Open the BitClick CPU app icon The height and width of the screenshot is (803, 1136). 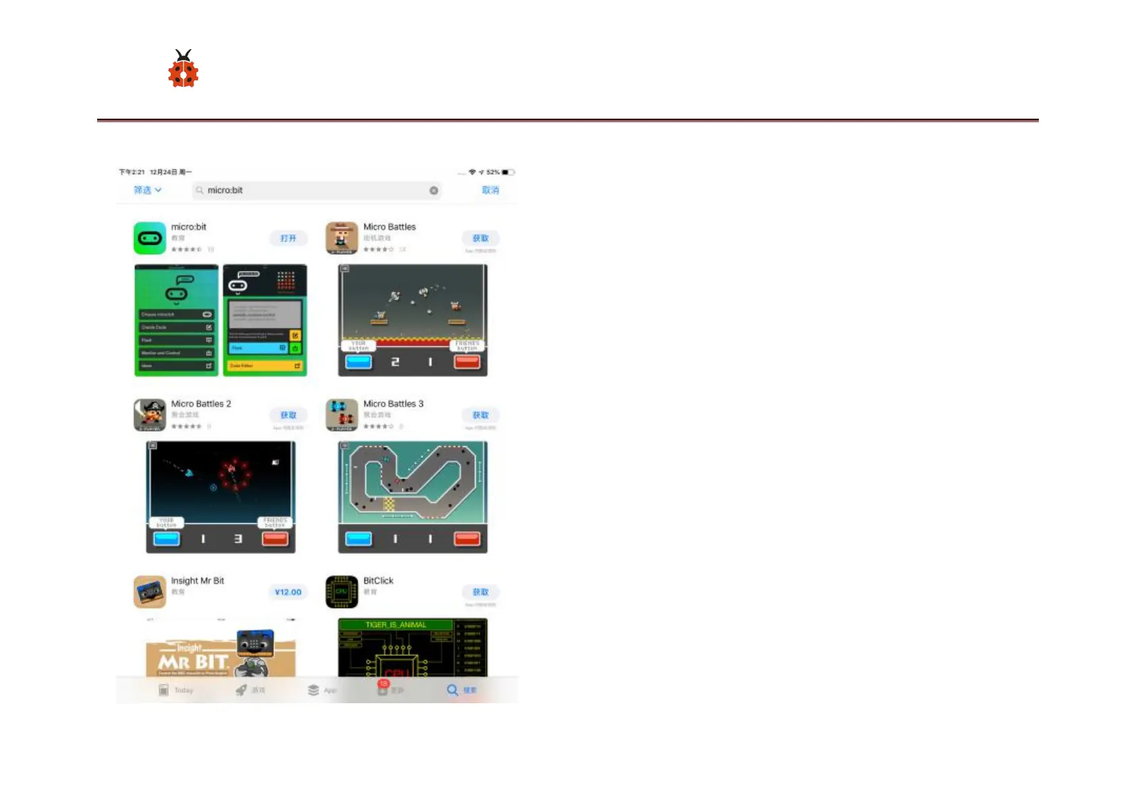[x=342, y=592]
